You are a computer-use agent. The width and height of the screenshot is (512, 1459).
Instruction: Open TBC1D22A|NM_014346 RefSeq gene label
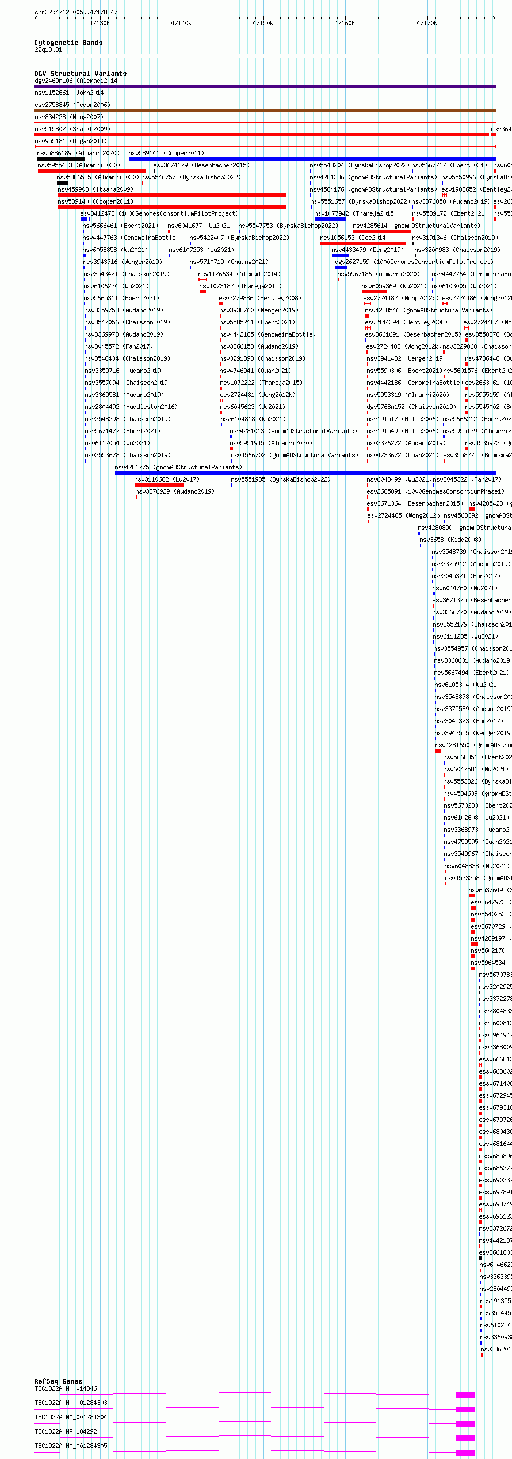(66, 1388)
